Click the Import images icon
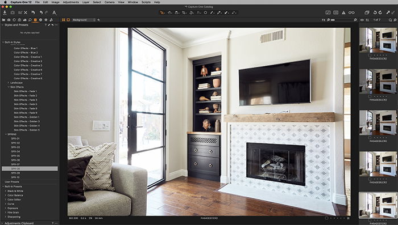 tap(5, 12)
